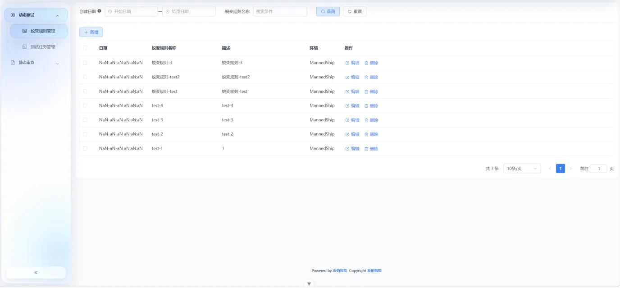Check the test-1 row checkbox

(85, 148)
